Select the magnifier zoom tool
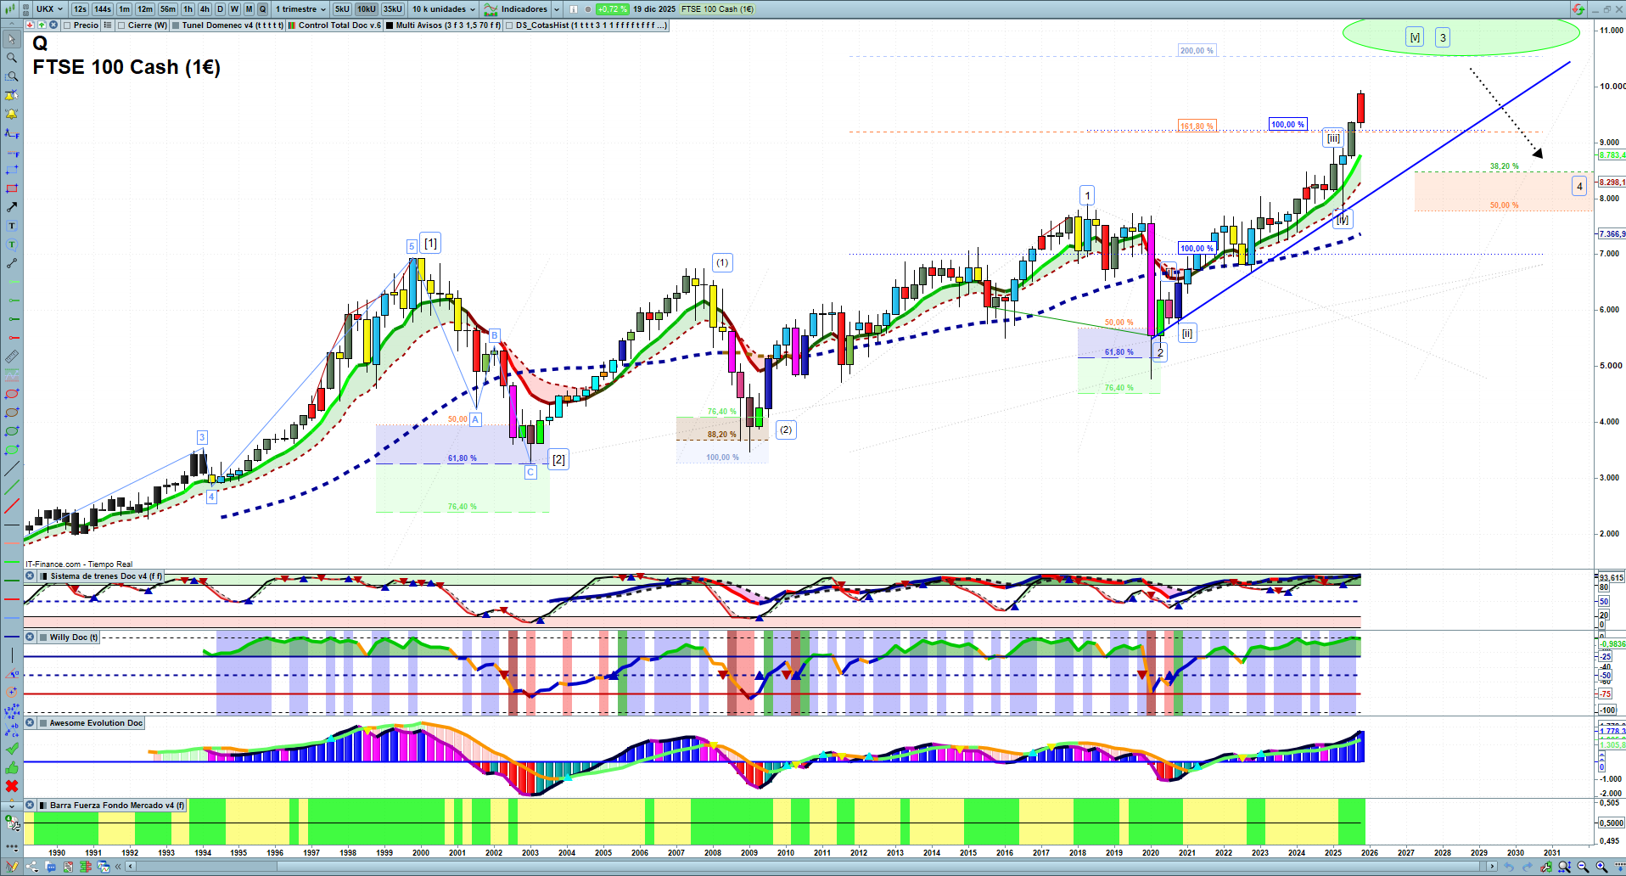Image resolution: width=1626 pixels, height=876 pixels. click(12, 58)
